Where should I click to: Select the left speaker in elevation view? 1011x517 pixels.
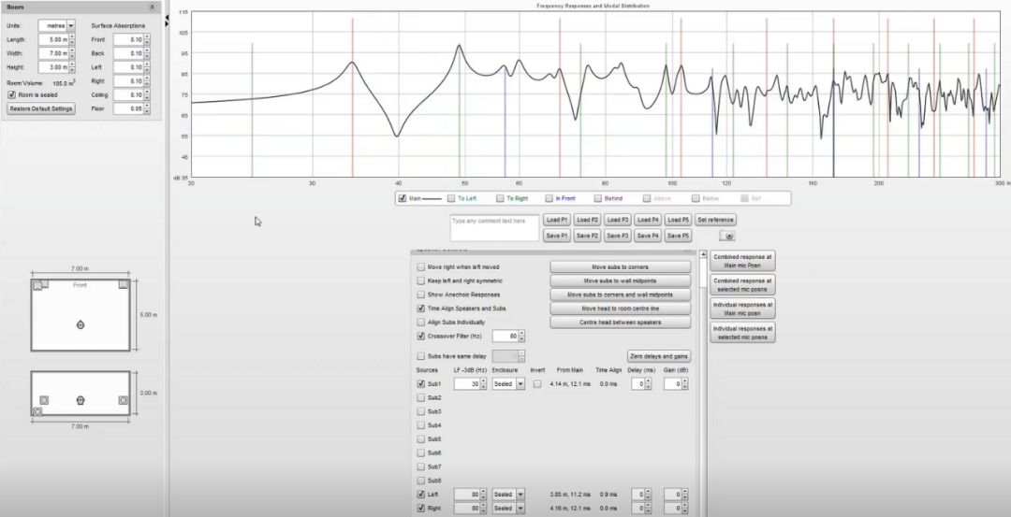(44, 400)
